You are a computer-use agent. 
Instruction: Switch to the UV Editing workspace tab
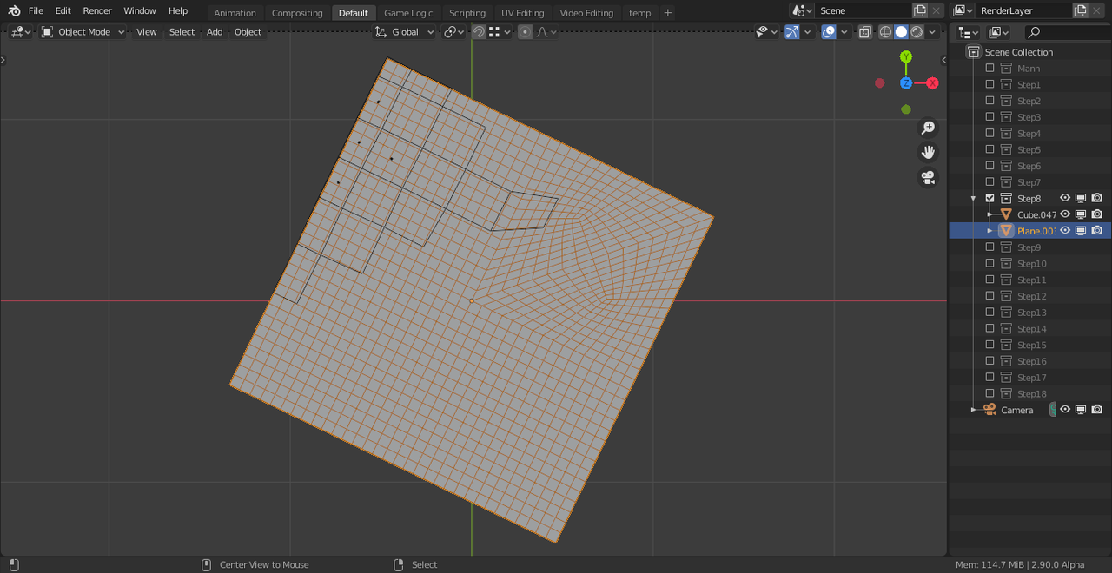(x=522, y=13)
